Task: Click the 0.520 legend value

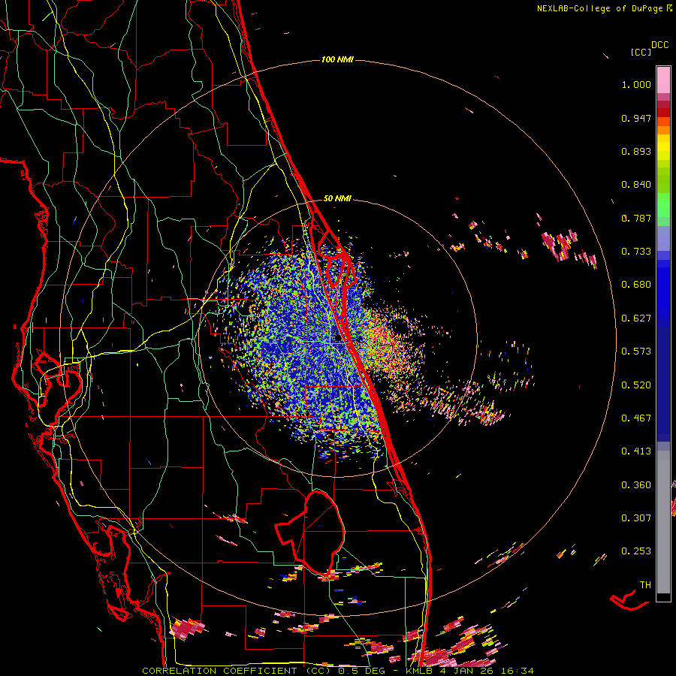Action: tap(636, 385)
